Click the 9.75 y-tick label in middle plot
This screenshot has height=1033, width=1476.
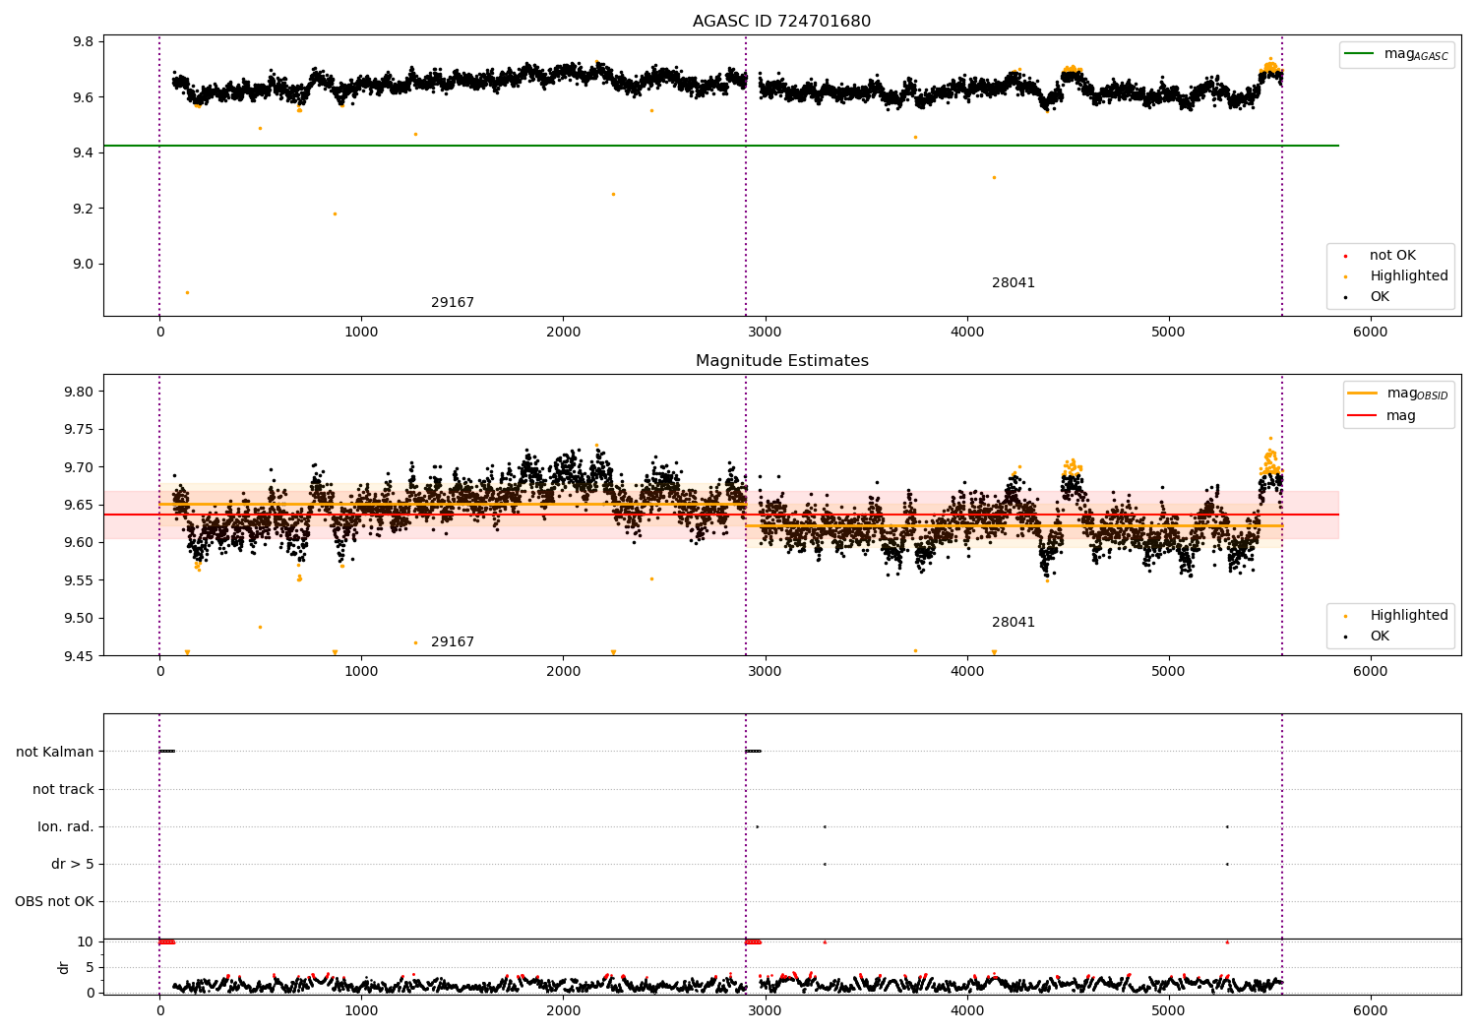[x=80, y=430]
